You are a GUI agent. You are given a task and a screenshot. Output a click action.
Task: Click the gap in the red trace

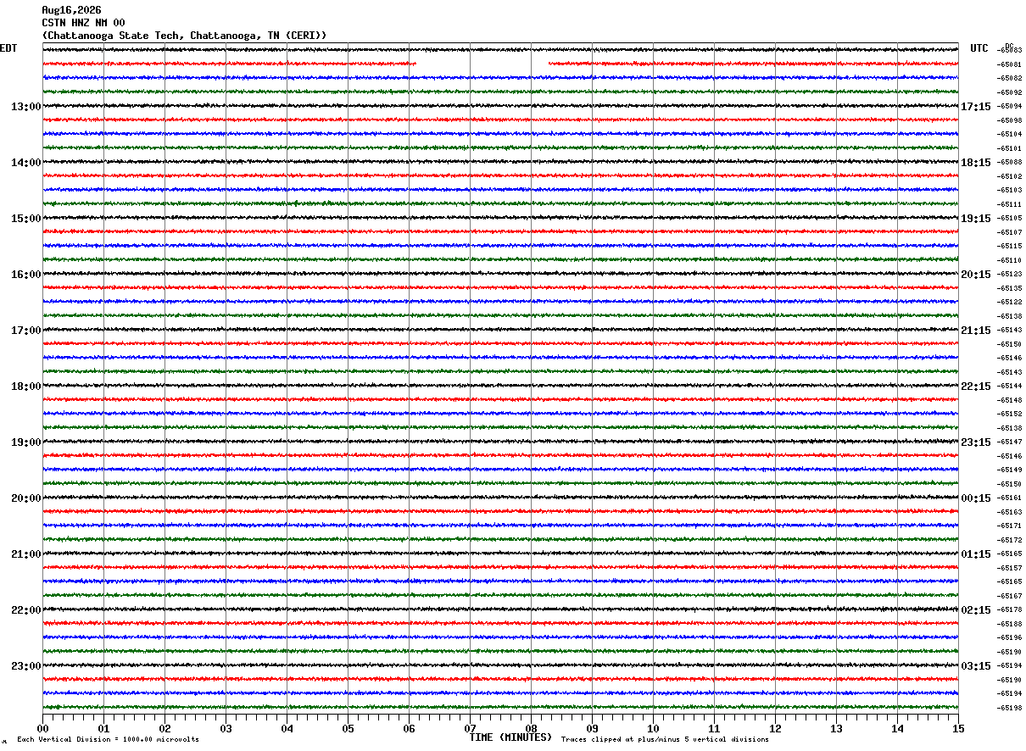(x=482, y=64)
